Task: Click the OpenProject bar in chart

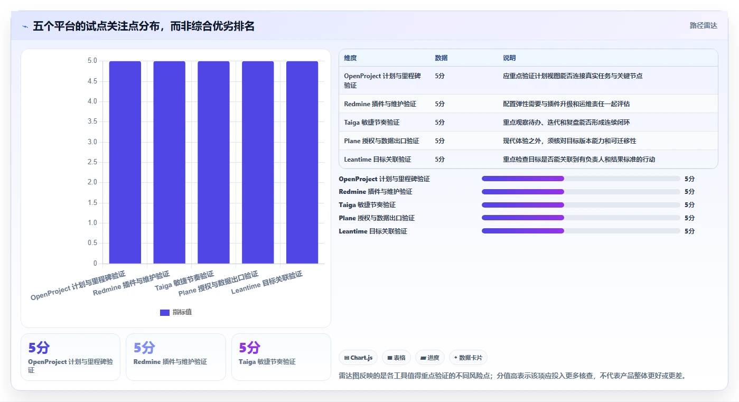Action: pyautogui.click(x=125, y=162)
